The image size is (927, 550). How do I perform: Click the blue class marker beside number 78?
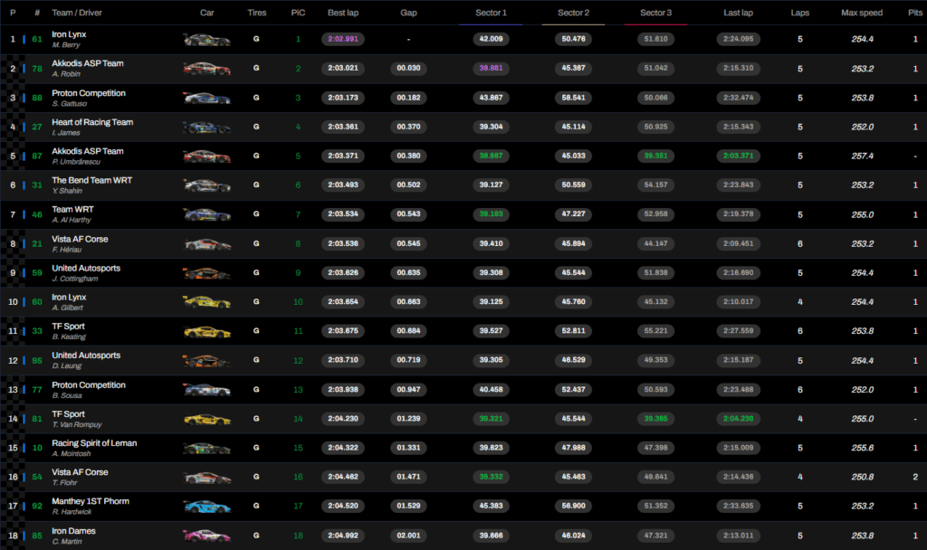[x=24, y=69]
